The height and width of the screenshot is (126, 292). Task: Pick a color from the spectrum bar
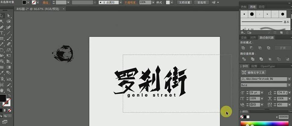[265, 123]
